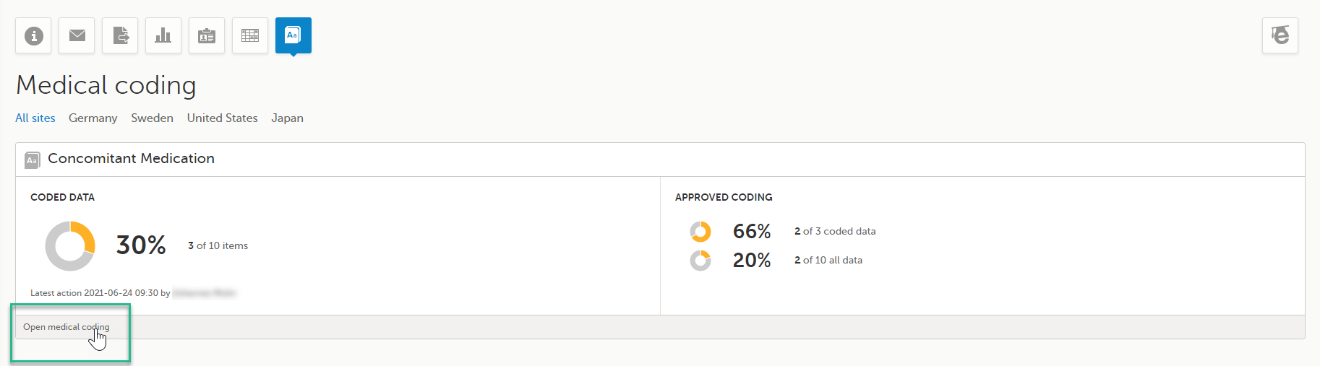The image size is (1320, 366).
Task: Open the data export icon
Action: (x=120, y=35)
